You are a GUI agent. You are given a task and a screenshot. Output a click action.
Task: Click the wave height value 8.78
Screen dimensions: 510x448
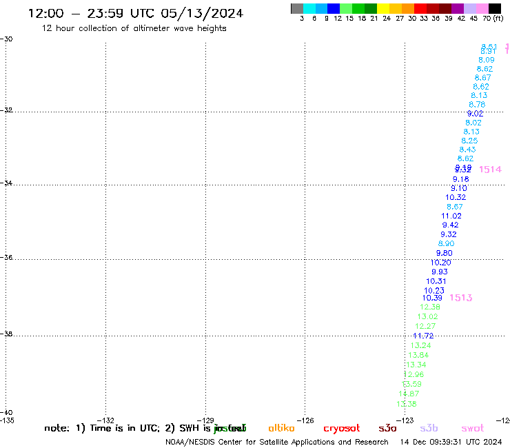(477, 105)
